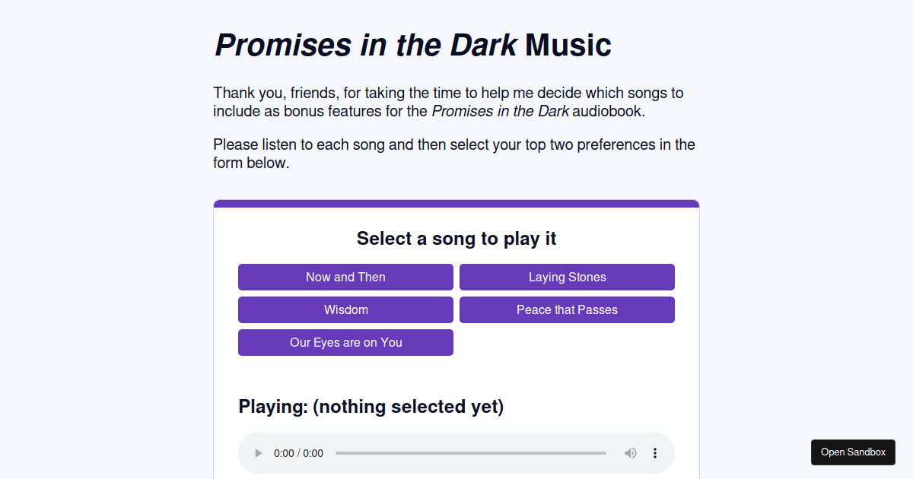Viewport: 913px width, 479px height.
Task: Click Open Sandbox in the corner
Action: [x=853, y=452]
